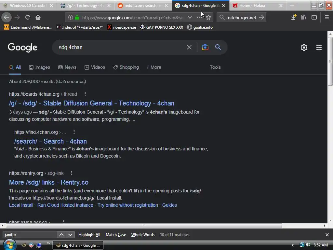Close the reddit.com tab
The image size is (333, 250).
(166, 6)
